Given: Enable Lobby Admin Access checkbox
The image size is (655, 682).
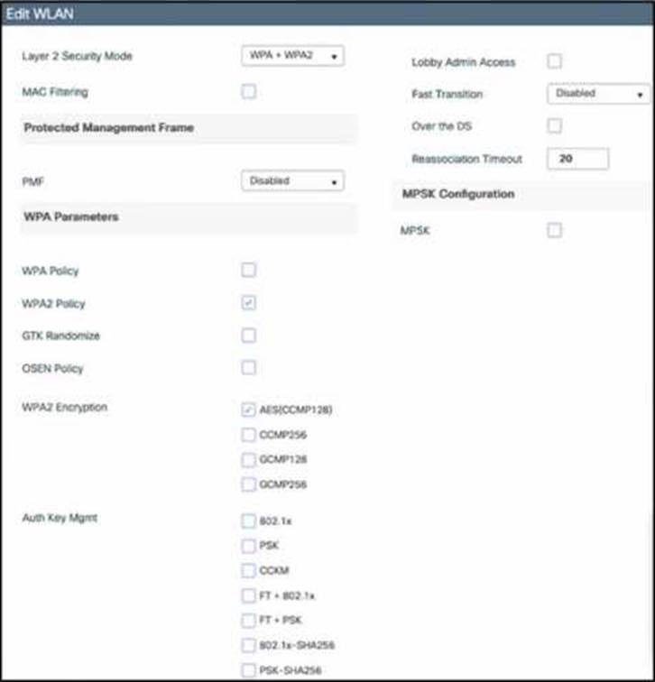Looking at the screenshot, I should [x=555, y=61].
